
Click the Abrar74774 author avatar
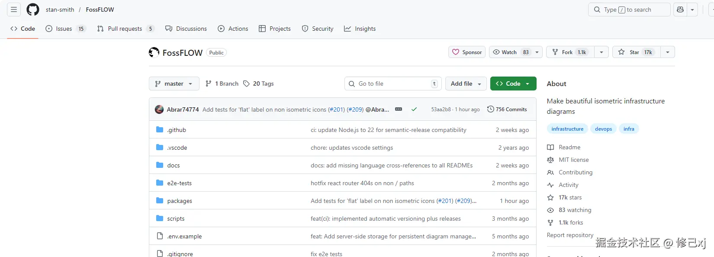coord(159,109)
